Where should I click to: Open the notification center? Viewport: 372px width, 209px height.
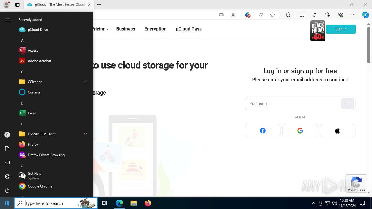pyautogui.click(x=362, y=203)
